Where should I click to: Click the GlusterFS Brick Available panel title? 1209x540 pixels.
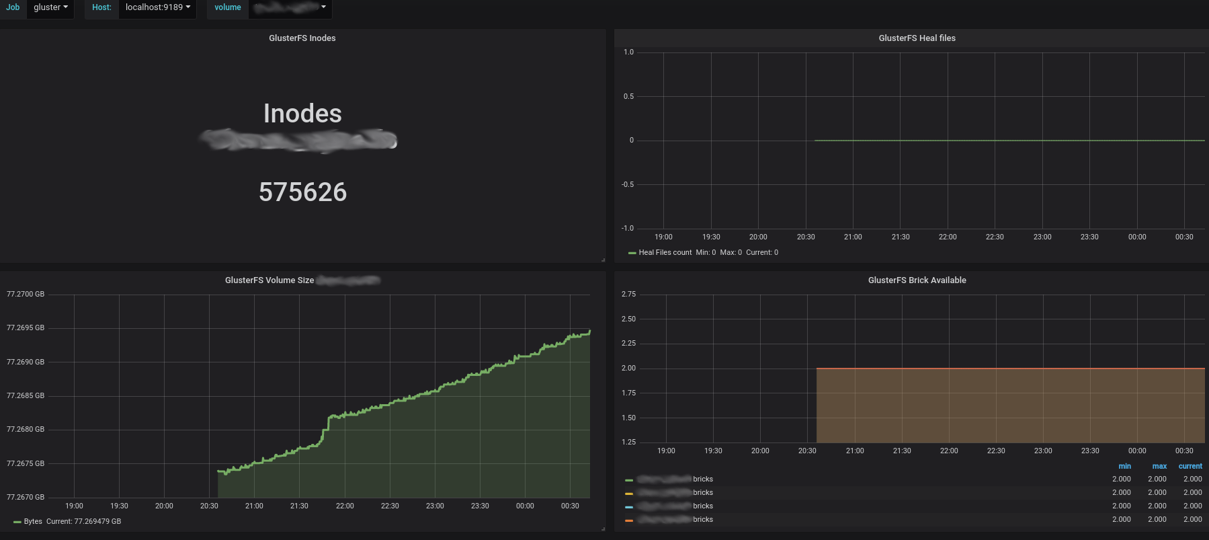pos(917,280)
